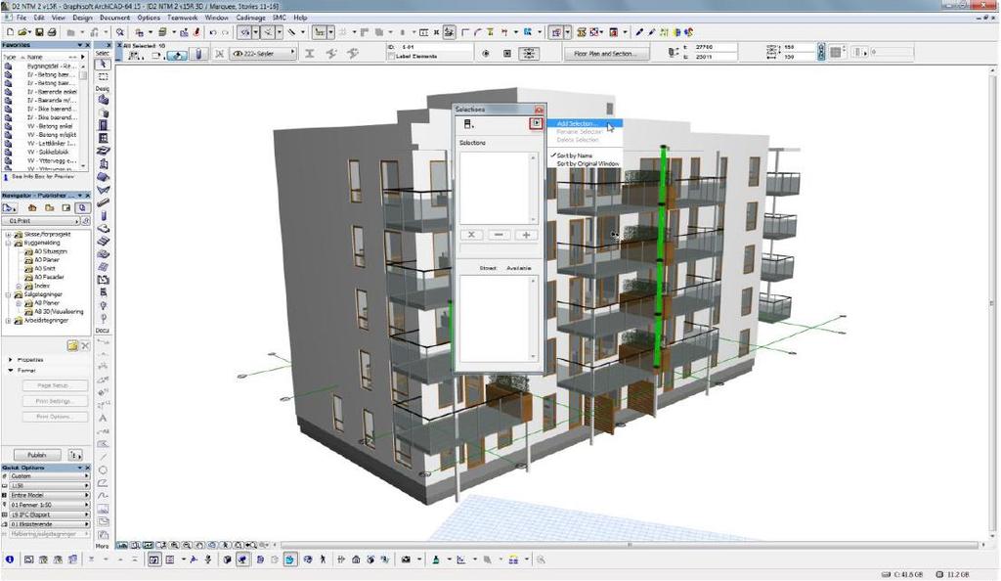Click the Save icon in toolbar

[x=39, y=32]
